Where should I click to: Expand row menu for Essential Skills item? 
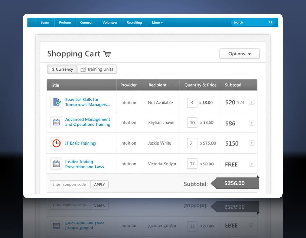(252, 102)
